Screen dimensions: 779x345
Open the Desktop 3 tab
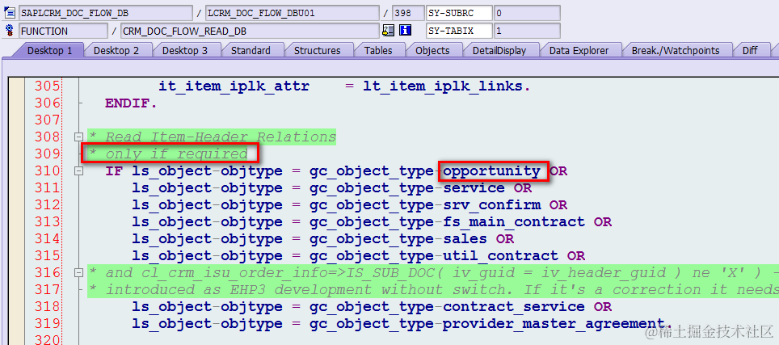click(185, 50)
